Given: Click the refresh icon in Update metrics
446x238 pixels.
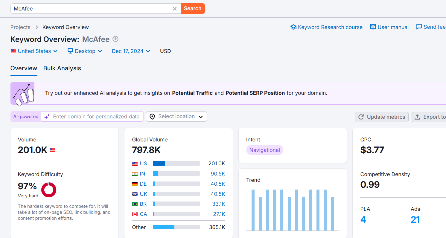Looking at the screenshot, I should pyautogui.click(x=361, y=117).
